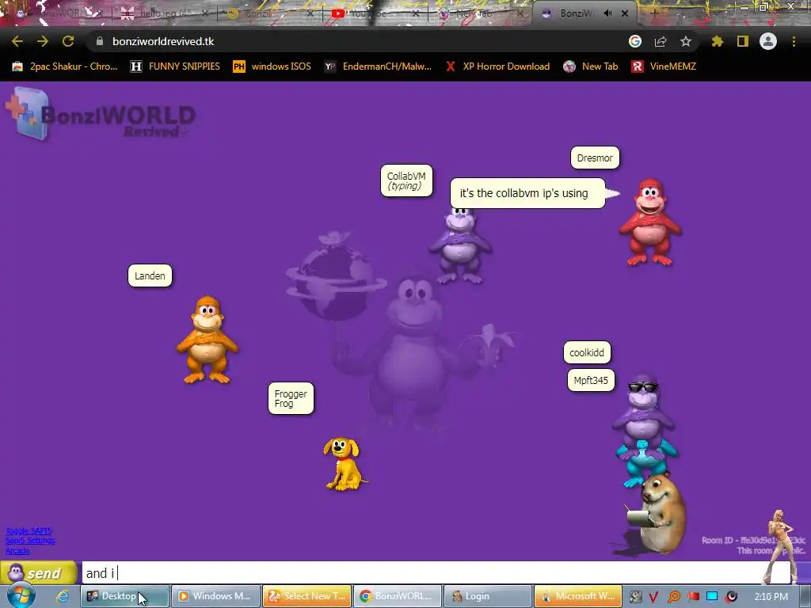The width and height of the screenshot is (811, 608).
Task: Open the Chrome extensions puzzle icon
Action: pyautogui.click(x=718, y=41)
